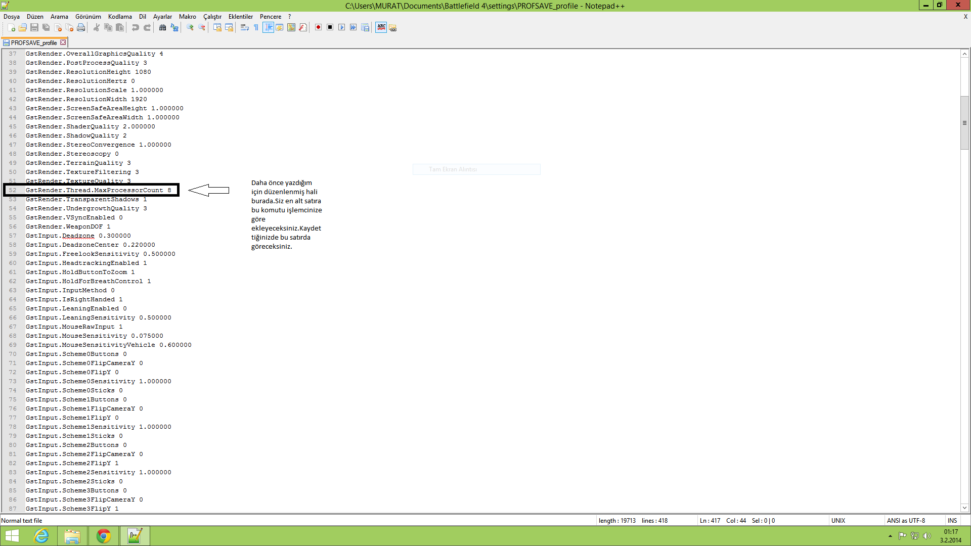This screenshot has height=546, width=971.
Task: Show the Document Map panel icon
Action: (x=291, y=27)
